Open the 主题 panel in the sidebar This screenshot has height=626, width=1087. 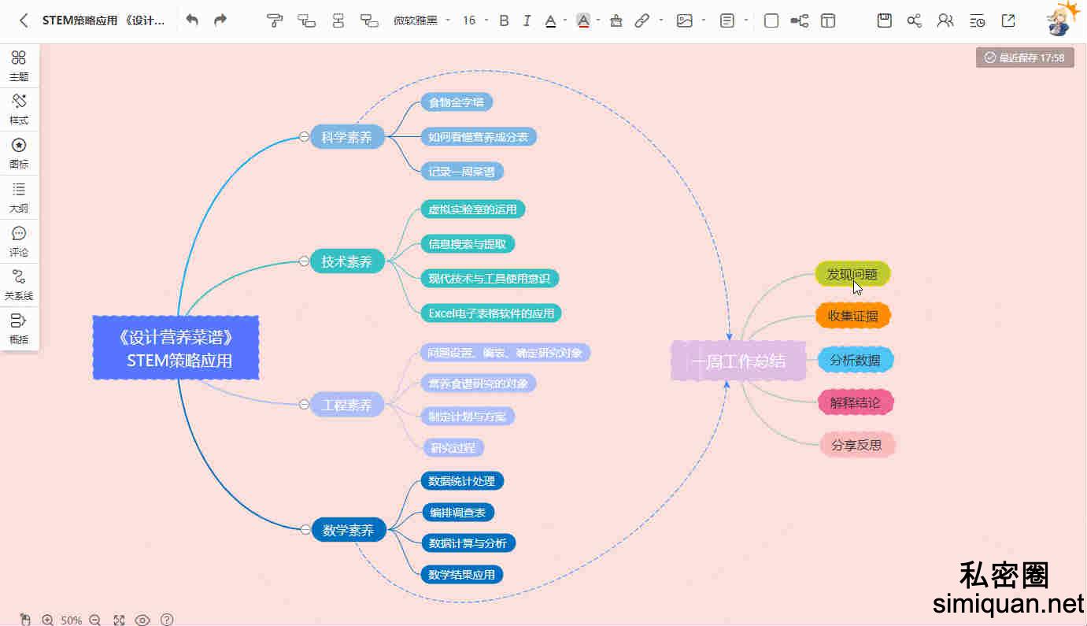pos(19,65)
